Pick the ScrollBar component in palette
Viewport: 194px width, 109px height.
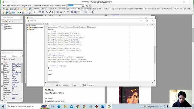79,12
